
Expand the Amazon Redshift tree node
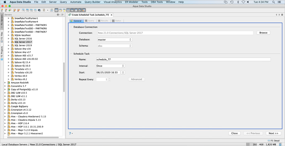(x=5, y=83)
